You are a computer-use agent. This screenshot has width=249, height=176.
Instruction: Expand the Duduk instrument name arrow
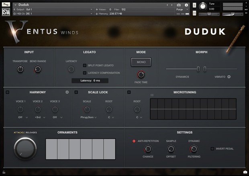point(15,5)
